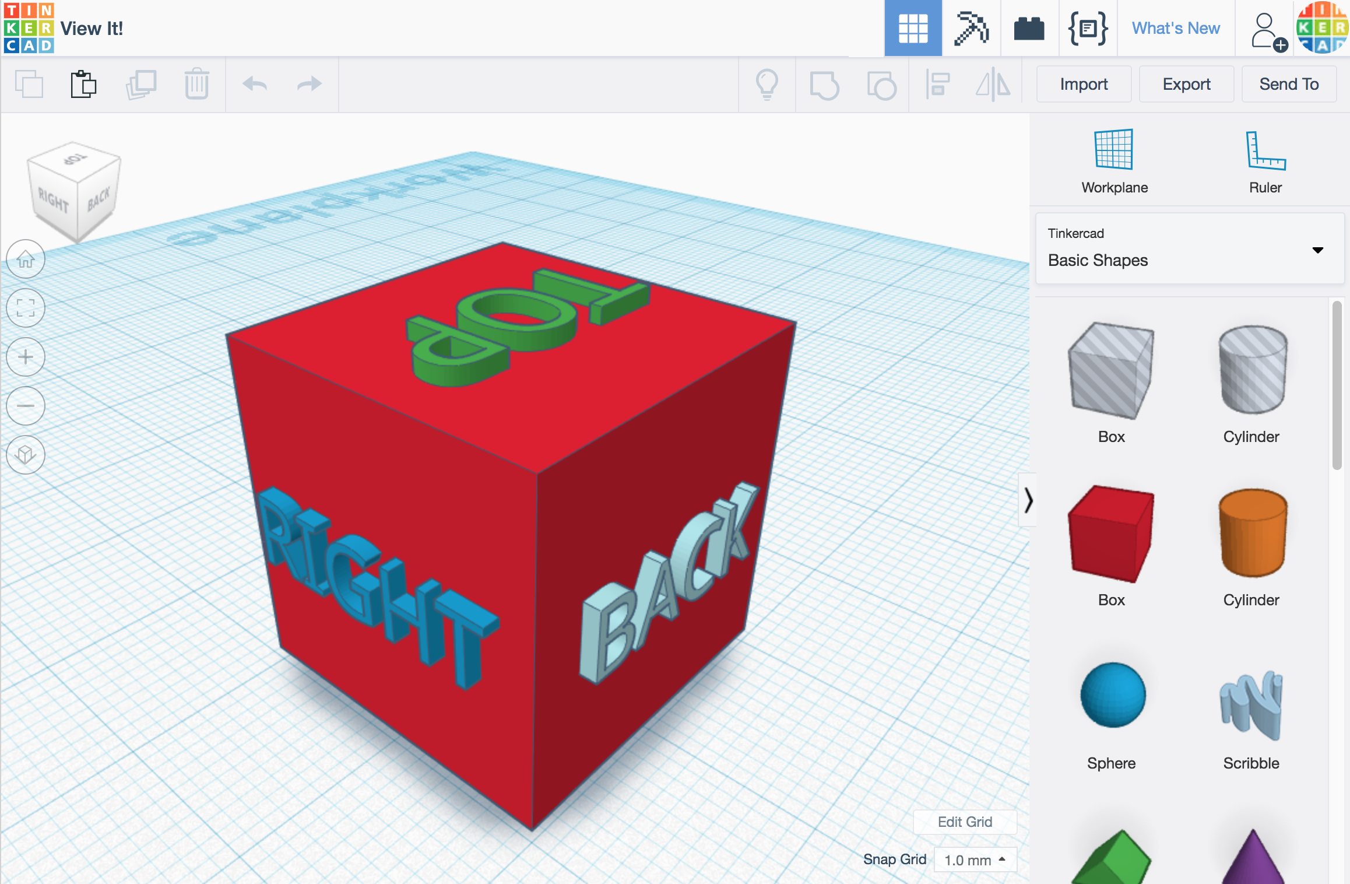Image resolution: width=1350 pixels, height=884 pixels.
Task: Click the Zoom out minus button
Action: [x=26, y=406]
